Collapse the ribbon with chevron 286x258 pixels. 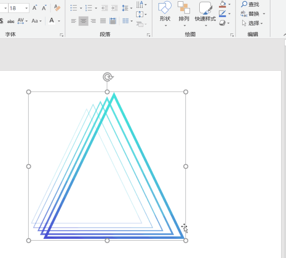(285, 35)
